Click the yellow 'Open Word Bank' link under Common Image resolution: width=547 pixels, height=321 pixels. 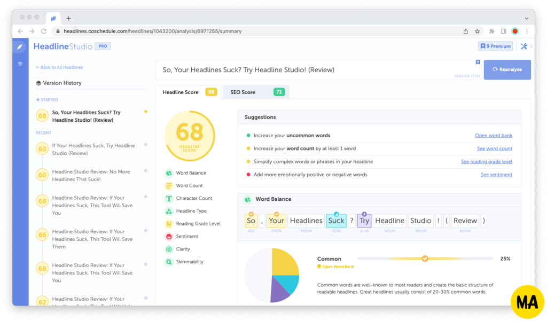pos(335,267)
